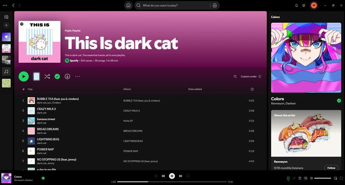Open the notifications bell
Screen dimensions: 345x185
point(297,6)
